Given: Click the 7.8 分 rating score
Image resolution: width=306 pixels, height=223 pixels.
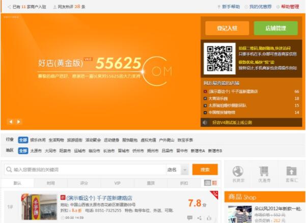Looking at the screenshot, I should 197,203.
